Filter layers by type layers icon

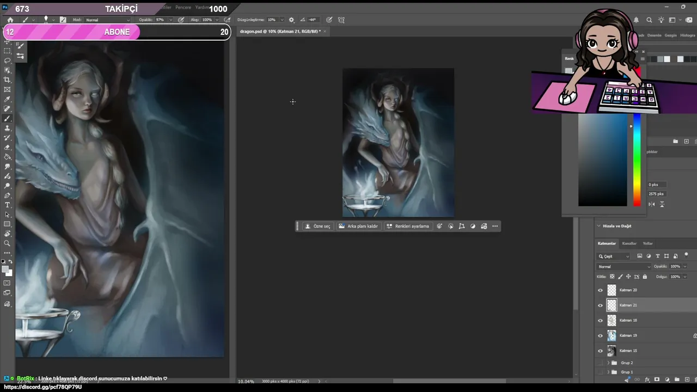657,256
